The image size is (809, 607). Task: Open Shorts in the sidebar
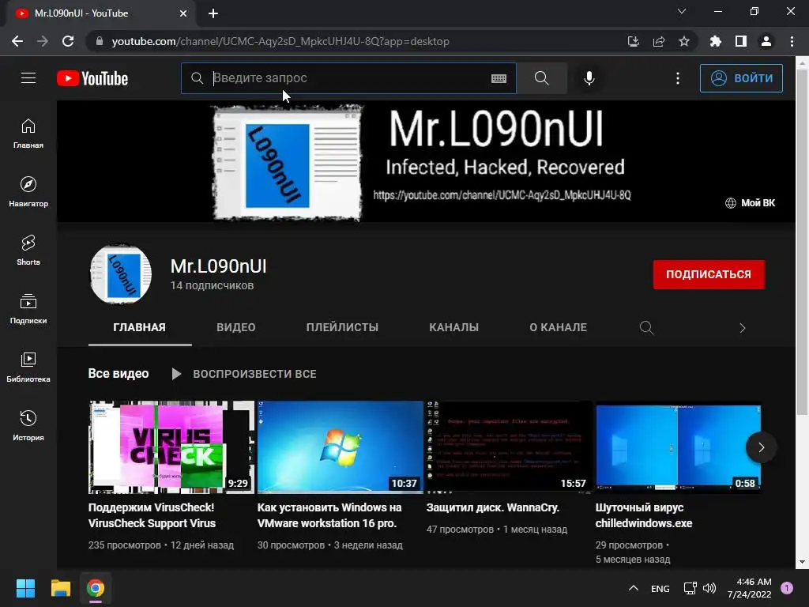tap(28, 251)
